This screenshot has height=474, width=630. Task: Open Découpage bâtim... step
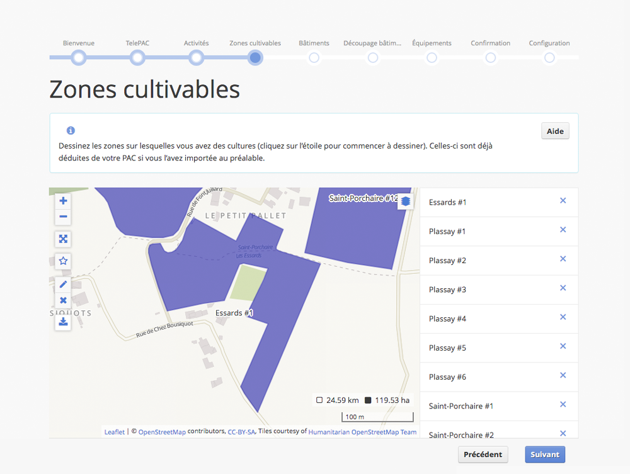[x=373, y=58]
